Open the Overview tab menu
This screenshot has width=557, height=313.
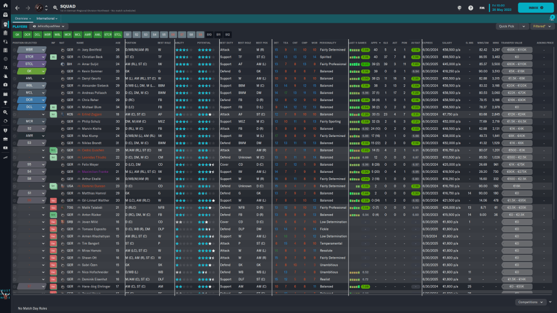click(x=23, y=18)
